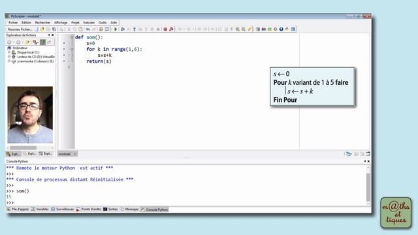418x235 pixels.
Task: Click the code line 'return(s)'
Action: [x=99, y=61]
